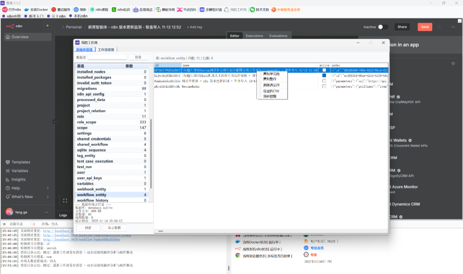
Task: Open 多模型对话 AI chat
Action: [210, 9]
